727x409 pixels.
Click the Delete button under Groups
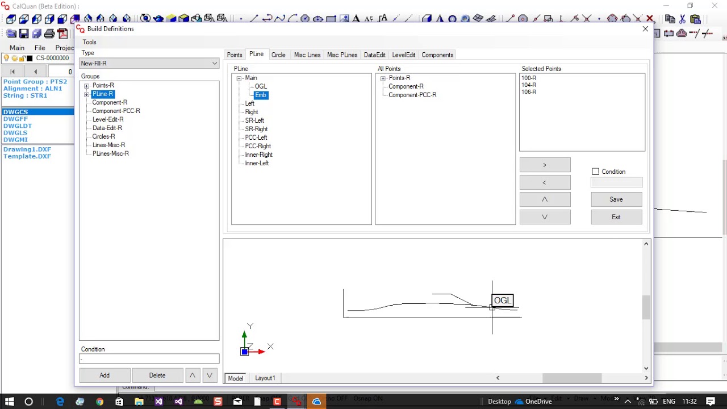coord(157,375)
